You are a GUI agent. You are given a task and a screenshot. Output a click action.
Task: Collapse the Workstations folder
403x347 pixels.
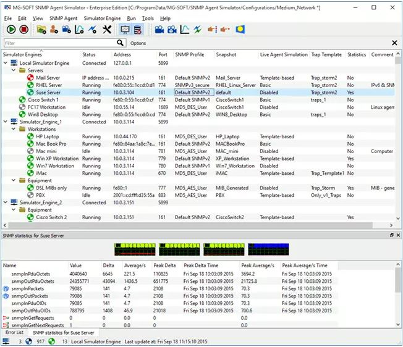pos(14,129)
